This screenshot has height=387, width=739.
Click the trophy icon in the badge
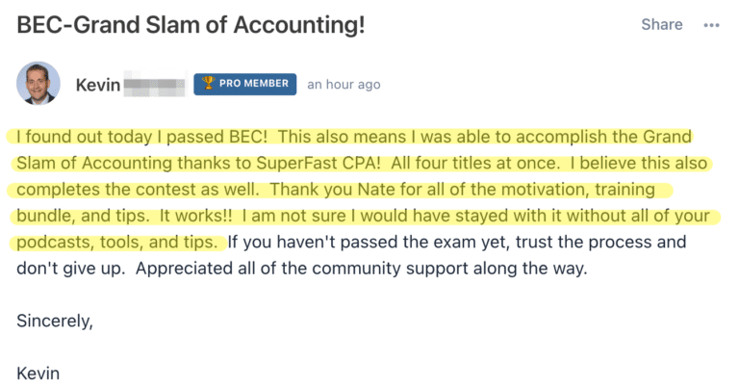pyautogui.click(x=208, y=84)
